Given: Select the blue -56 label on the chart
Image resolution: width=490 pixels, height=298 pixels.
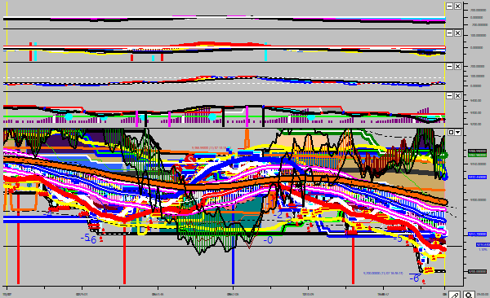Looking at the screenshot, I should tap(88, 239).
